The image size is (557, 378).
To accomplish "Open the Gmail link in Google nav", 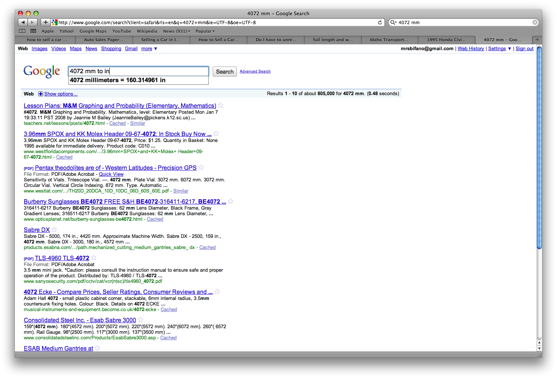I will [131, 49].
